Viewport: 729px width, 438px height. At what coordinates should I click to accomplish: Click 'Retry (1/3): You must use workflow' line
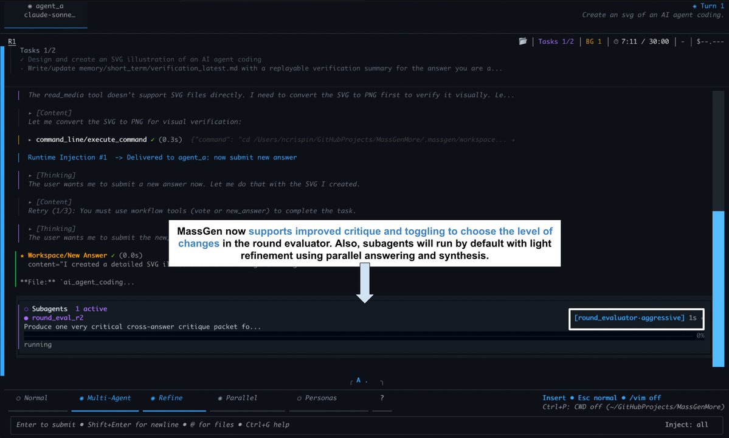192,211
